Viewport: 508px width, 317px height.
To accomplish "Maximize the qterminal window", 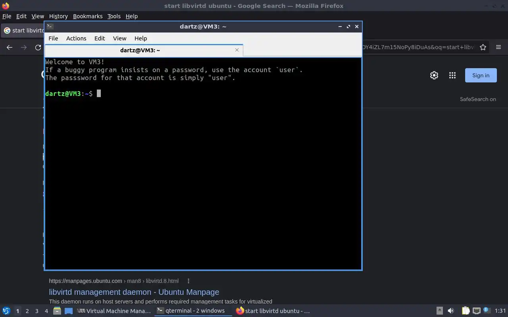I will tap(348, 27).
